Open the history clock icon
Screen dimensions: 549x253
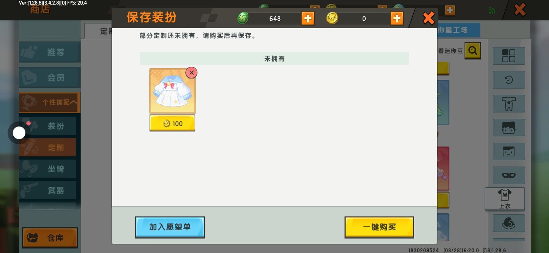(x=509, y=79)
